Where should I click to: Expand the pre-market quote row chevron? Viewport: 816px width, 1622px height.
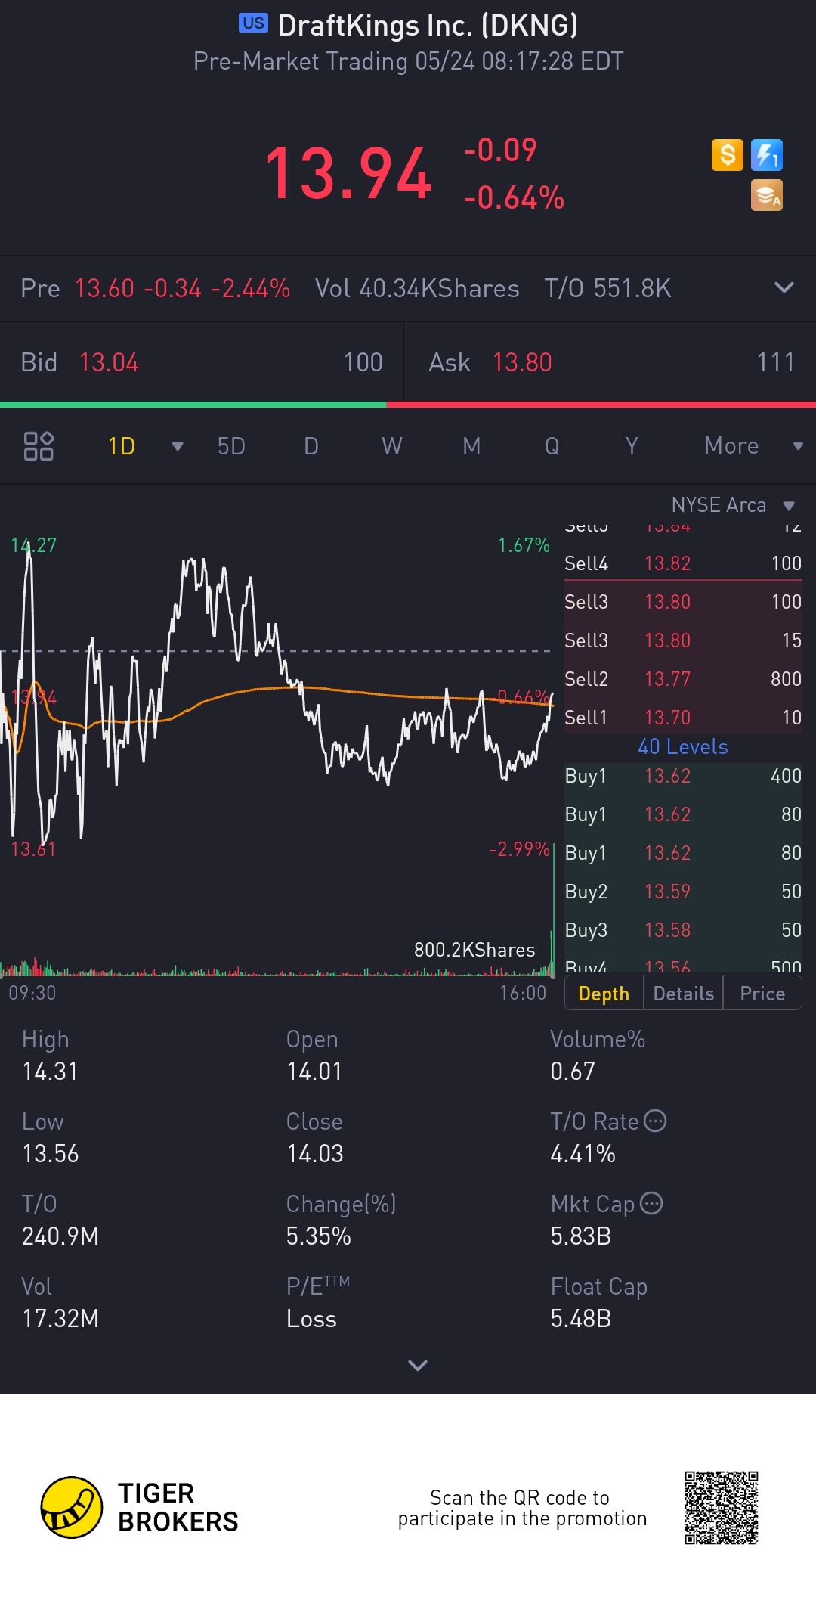coord(784,287)
